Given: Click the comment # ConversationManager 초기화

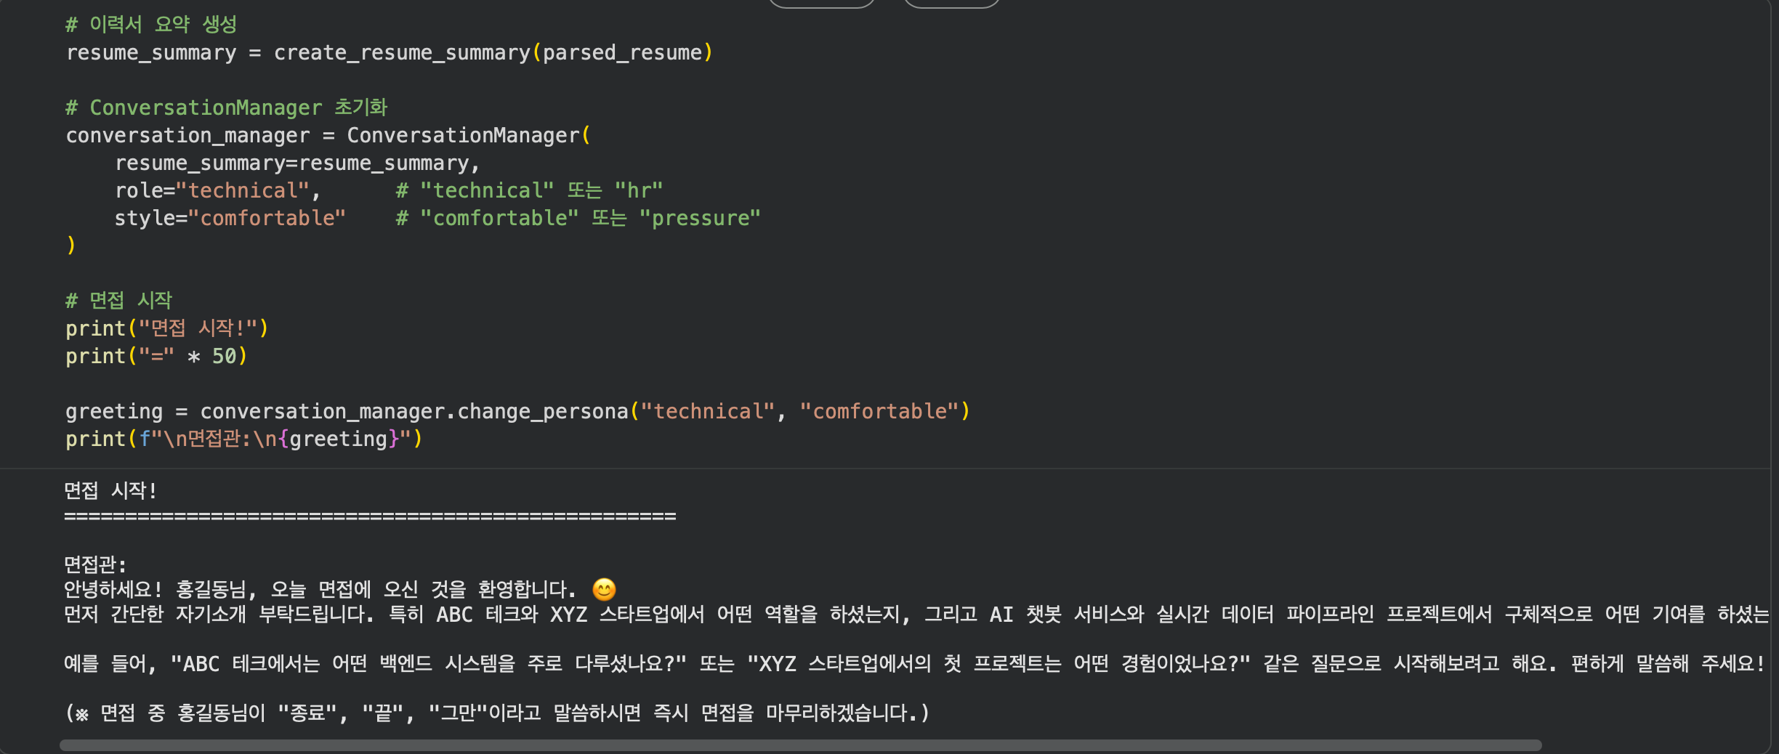Looking at the screenshot, I should coord(225,107).
